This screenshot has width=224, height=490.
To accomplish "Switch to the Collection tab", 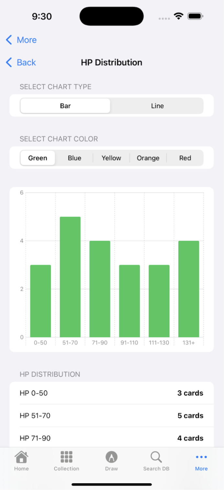I will click(66, 461).
